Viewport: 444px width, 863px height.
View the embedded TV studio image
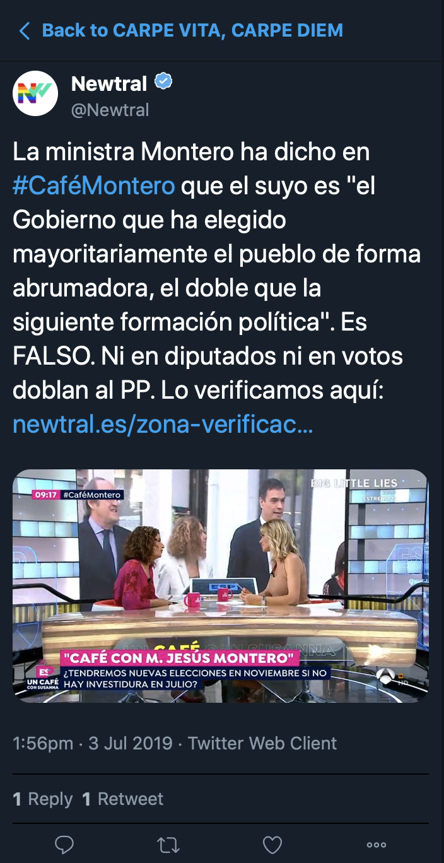221,586
